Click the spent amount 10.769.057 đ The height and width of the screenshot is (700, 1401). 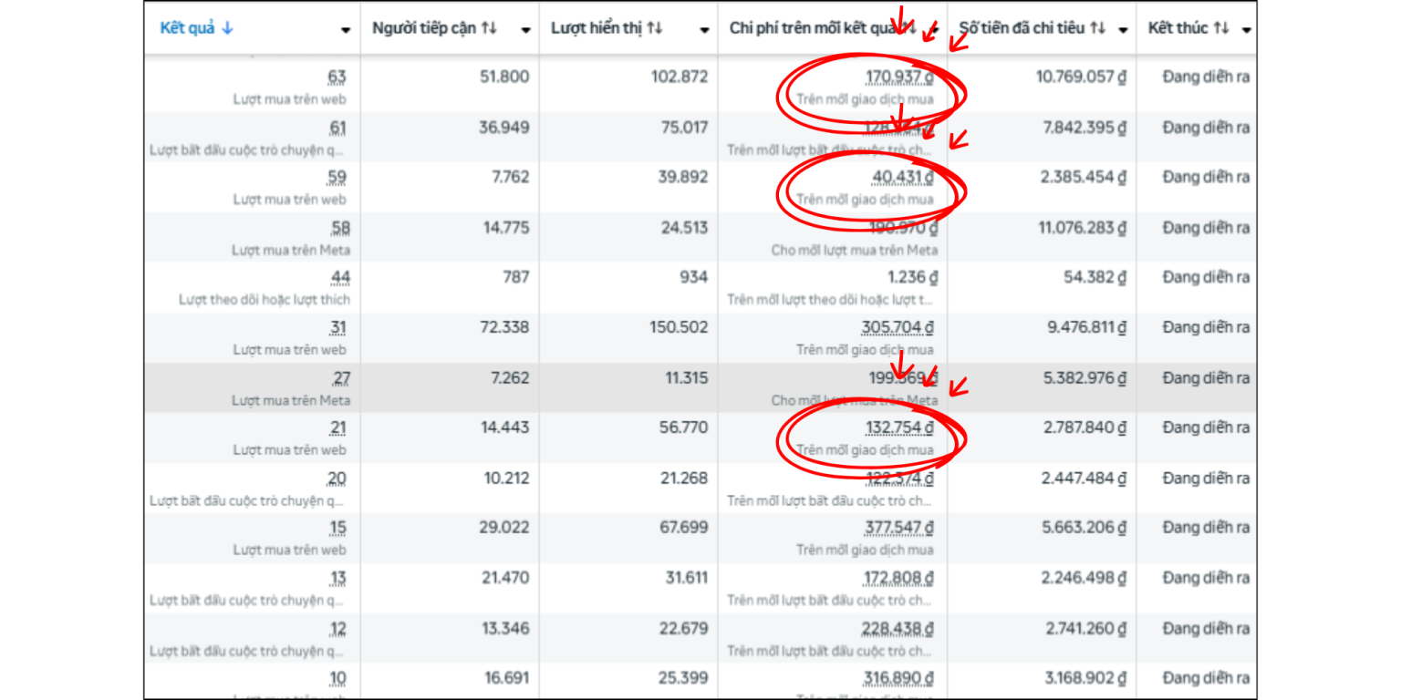coord(1080,77)
